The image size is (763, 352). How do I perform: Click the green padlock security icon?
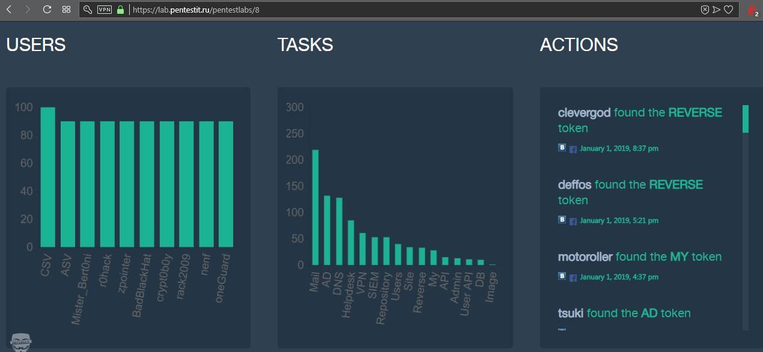[x=121, y=10]
